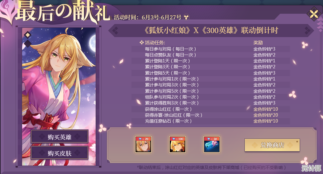Click the 充值任意钻石 task row

pos(211,121)
